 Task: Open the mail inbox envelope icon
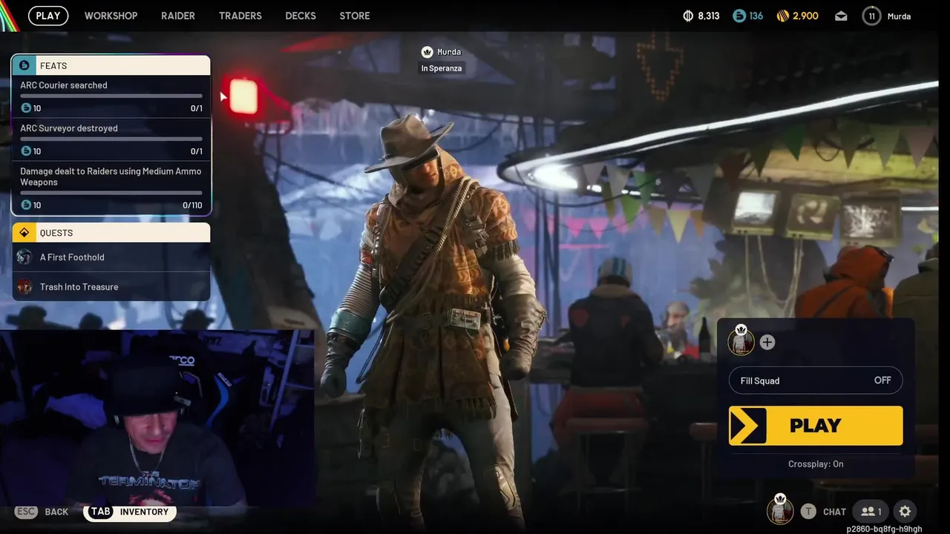tap(841, 16)
